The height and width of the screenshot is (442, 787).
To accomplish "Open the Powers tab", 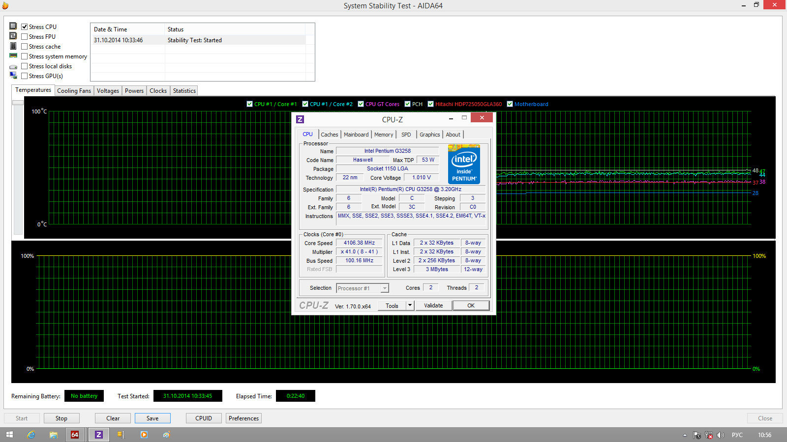I will [134, 91].
